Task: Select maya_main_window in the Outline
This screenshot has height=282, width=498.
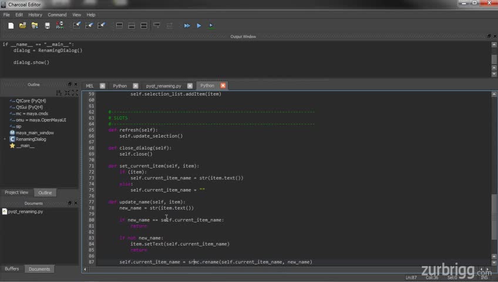Action: tap(34, 133)
